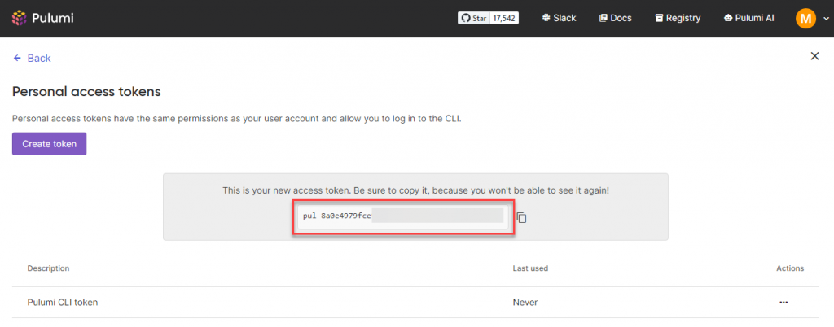Click the Pulumi CLI token row description
The image size is (834, 327).
point(63,302)
